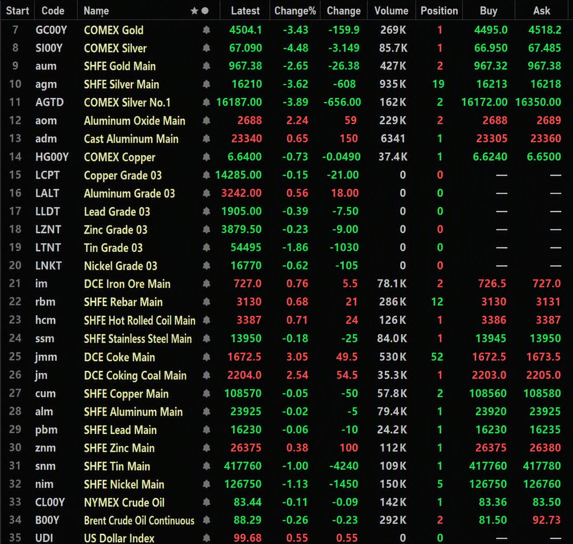Screen dimensions: 573x544
Task: Click bell icon for SHFE Stainless Steel Main
Action: (x=206, y=339)
